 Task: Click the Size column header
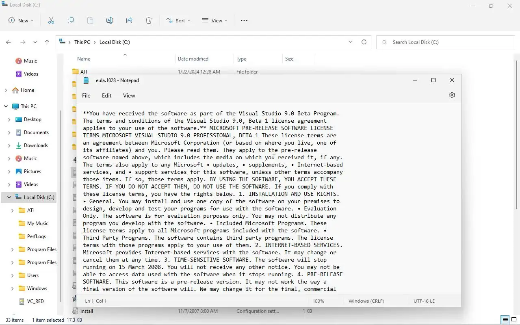tap(299, 59)
